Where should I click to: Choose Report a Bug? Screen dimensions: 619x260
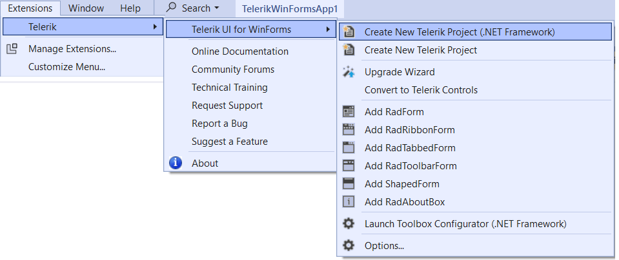(250, 124)
